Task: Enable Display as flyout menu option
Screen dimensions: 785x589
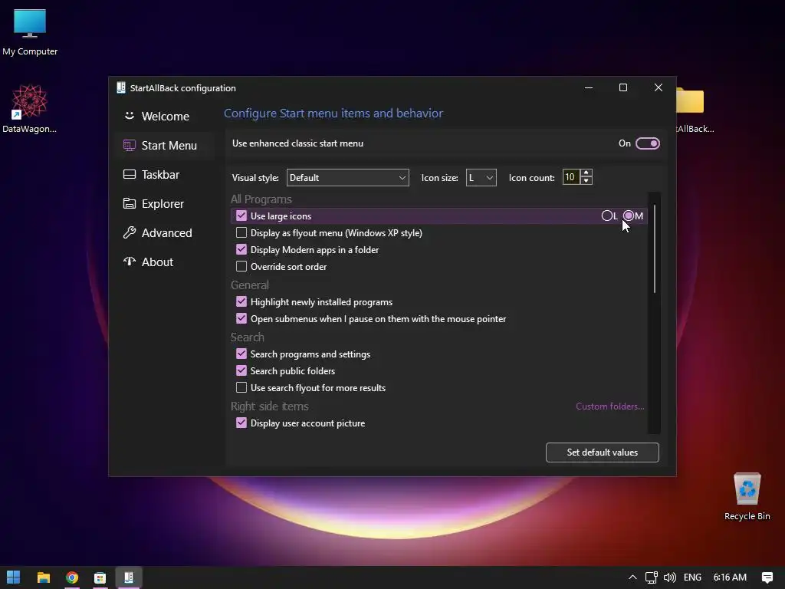Action: [x=241, y=233]
